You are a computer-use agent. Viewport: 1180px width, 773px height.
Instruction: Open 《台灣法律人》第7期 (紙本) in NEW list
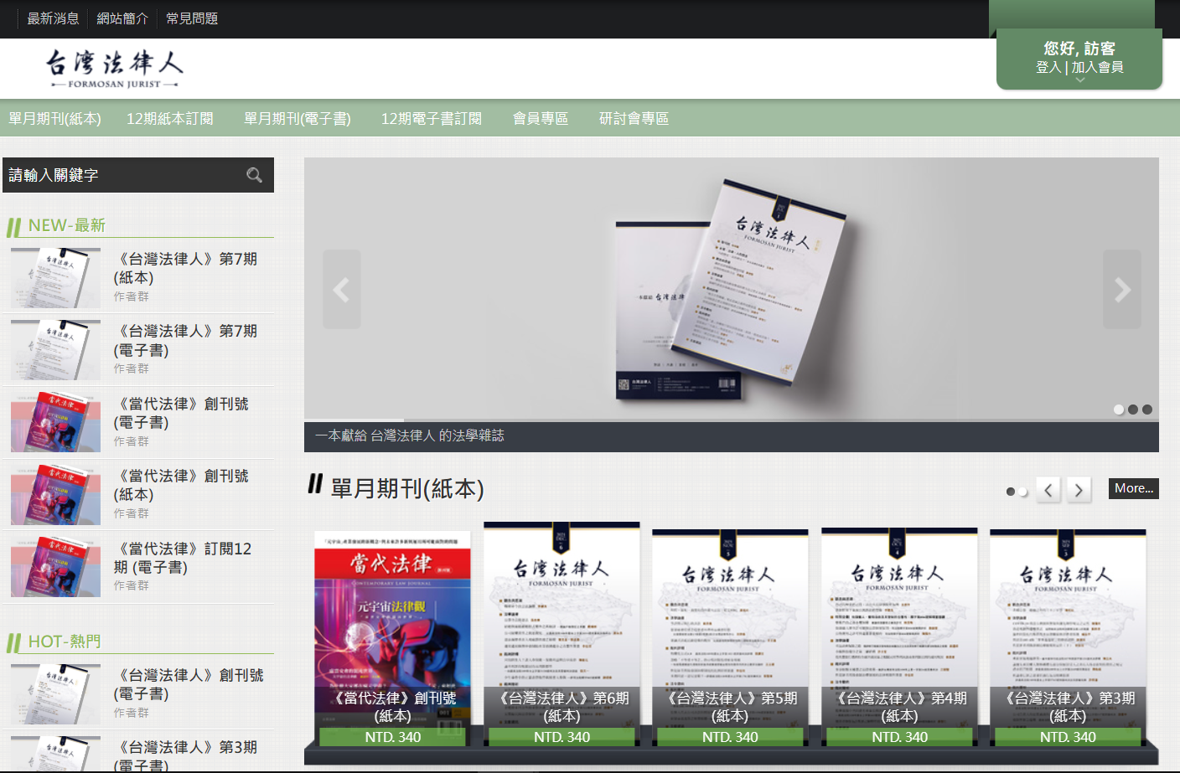185,268
